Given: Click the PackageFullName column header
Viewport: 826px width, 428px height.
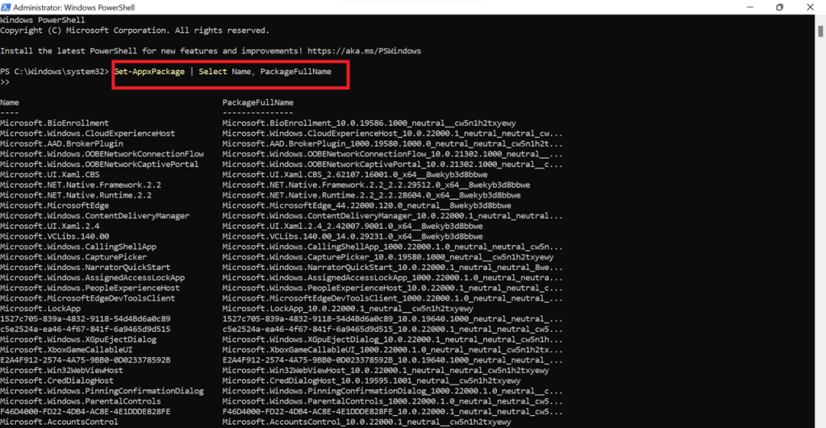Looking at the screenshot, I should (257, 102).
